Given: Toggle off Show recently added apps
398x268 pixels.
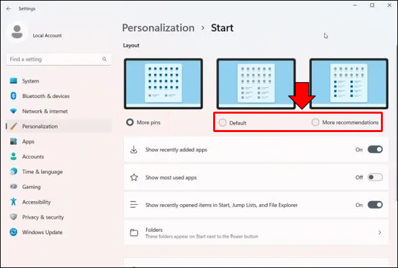Looking at the screenshot, I should (x=375, y=149).
